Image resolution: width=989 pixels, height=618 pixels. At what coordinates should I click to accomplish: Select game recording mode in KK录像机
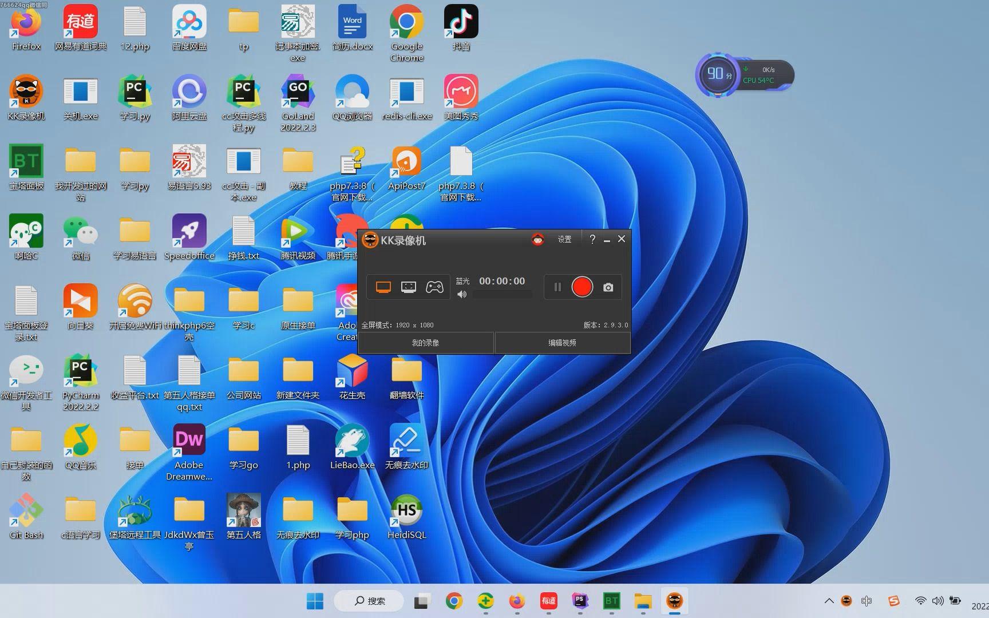point(434,287)
